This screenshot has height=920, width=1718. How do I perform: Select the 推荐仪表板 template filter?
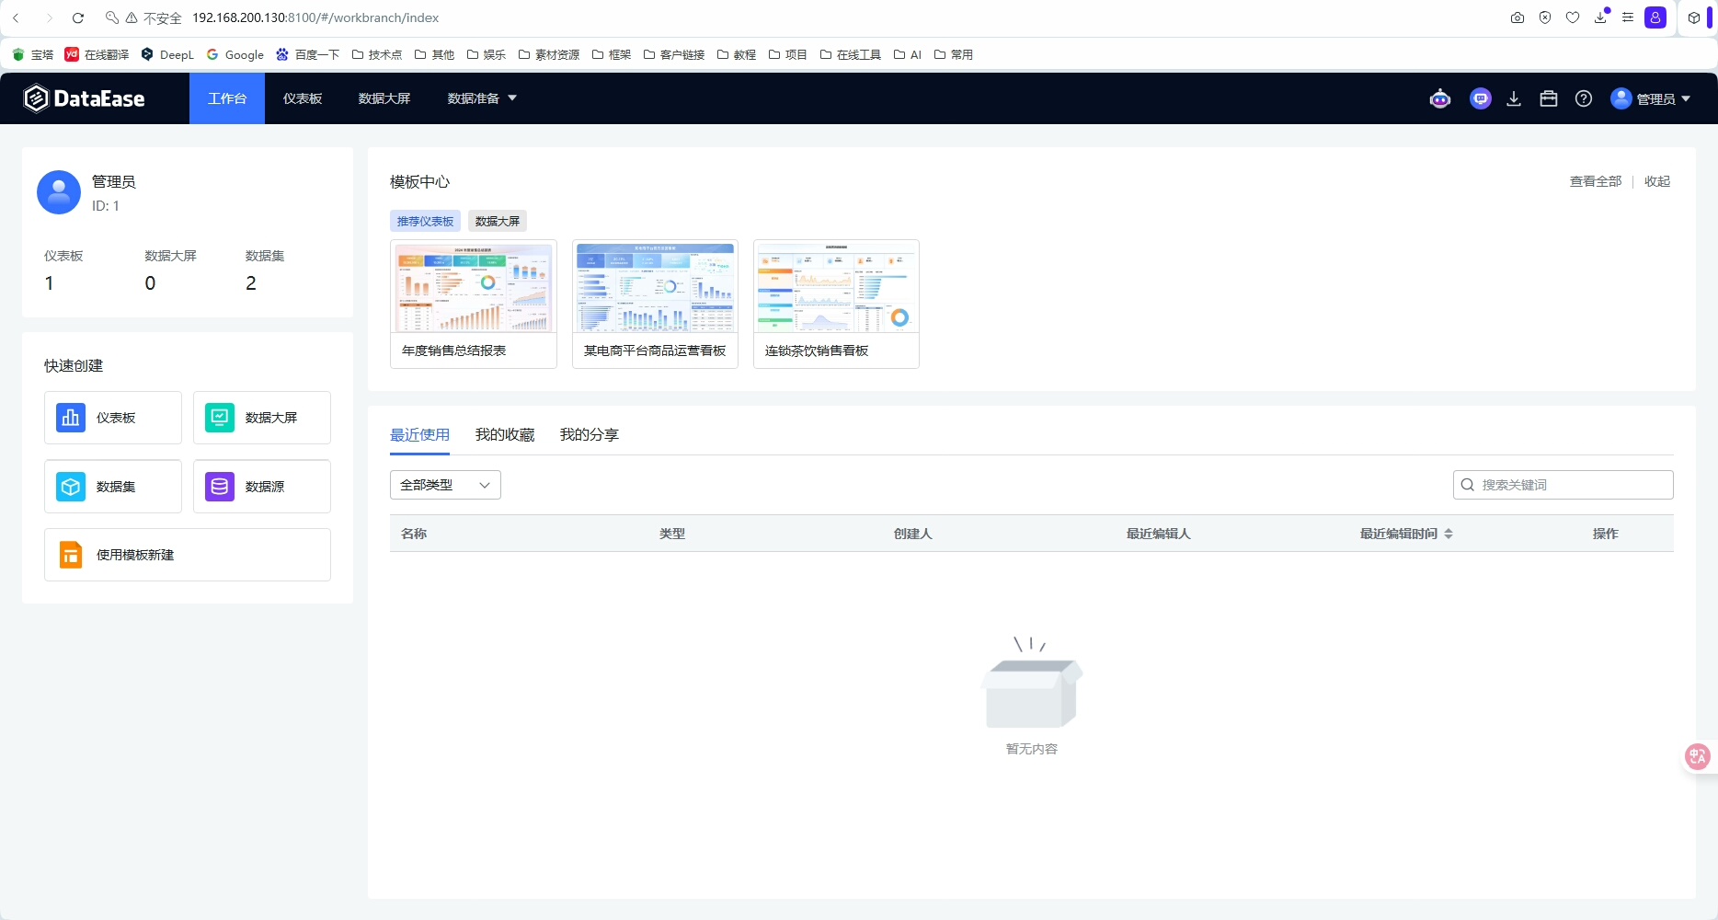point(426,221)
